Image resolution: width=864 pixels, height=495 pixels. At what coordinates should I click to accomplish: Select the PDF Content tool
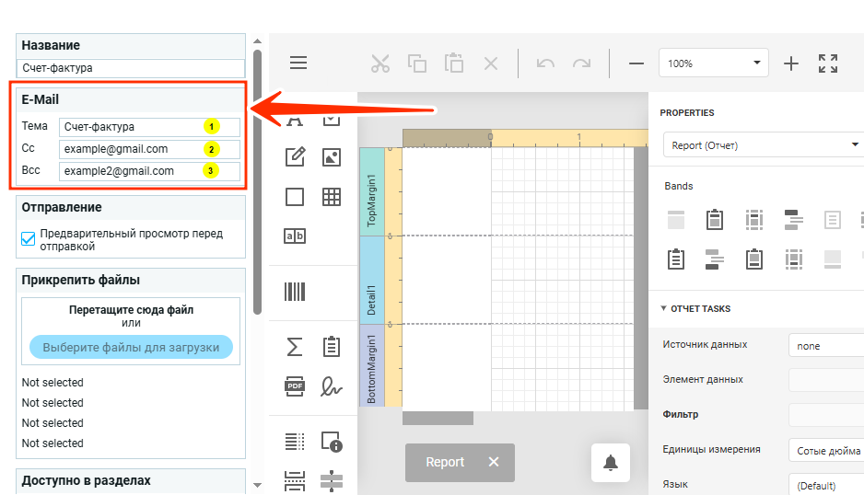coord(295,386)
